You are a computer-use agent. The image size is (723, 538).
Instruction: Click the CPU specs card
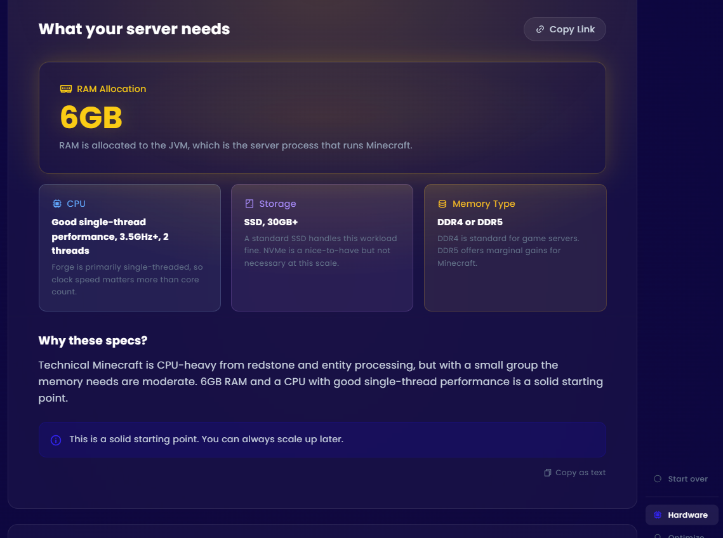tap(129, 247)
